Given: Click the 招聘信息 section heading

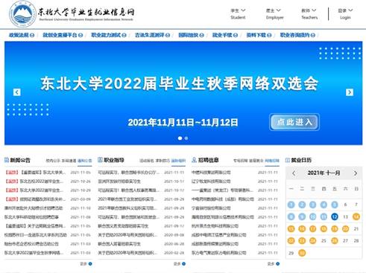Looking at the screenshot, I should pyautogui.click(x=208, y=160).
